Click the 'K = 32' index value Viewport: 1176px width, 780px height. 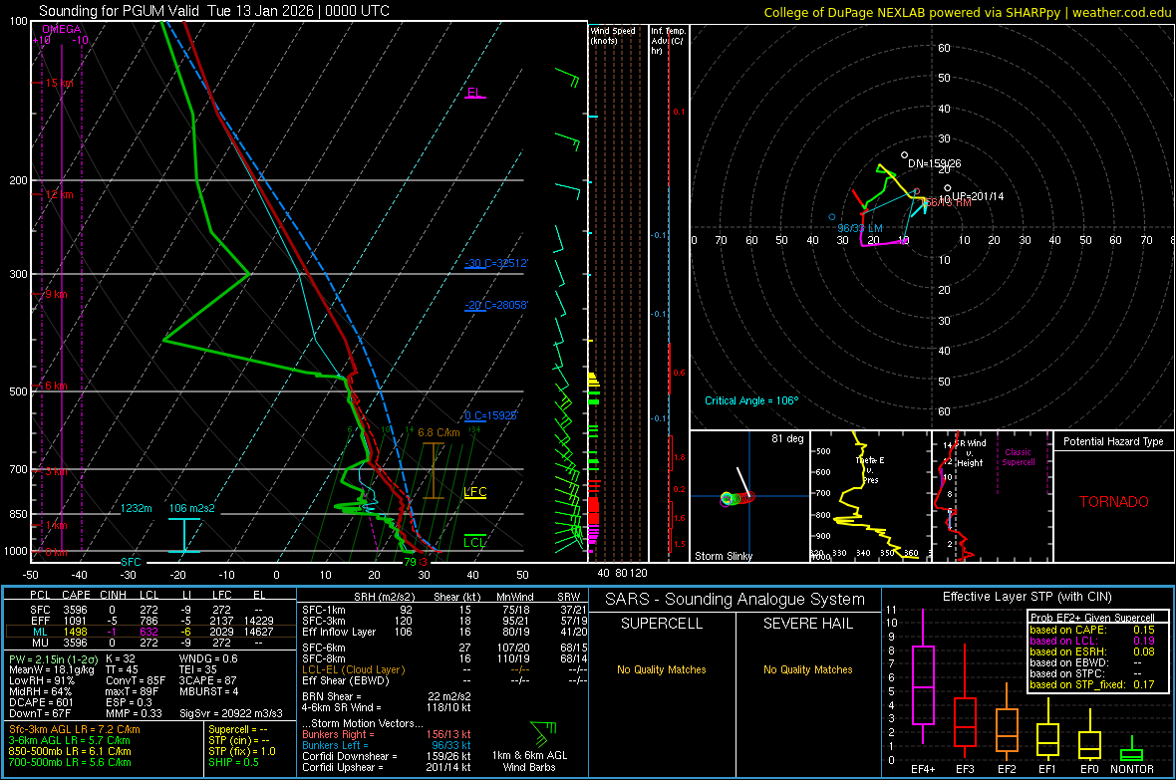120,658
